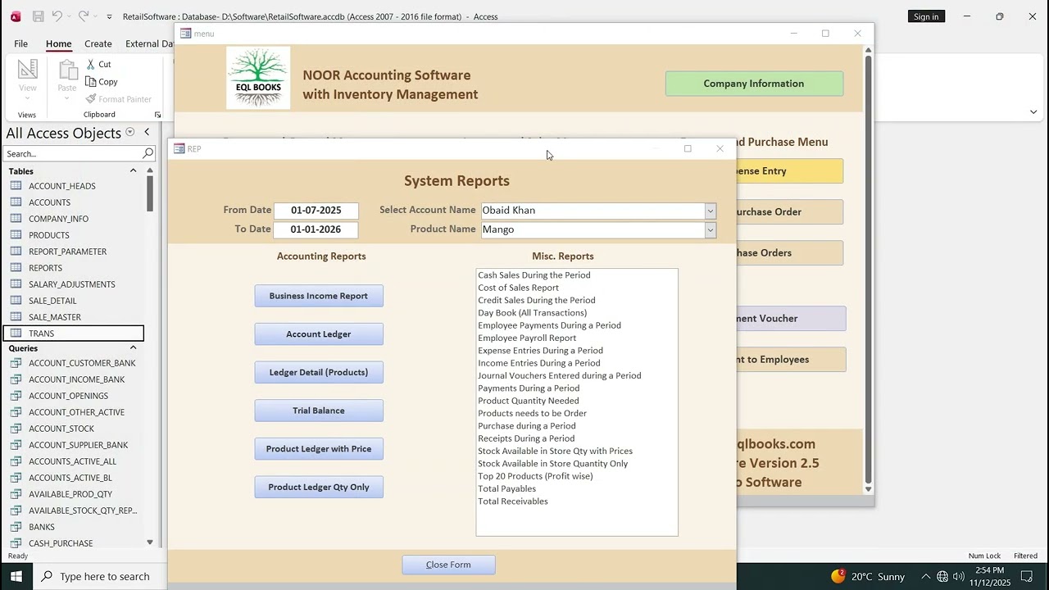Collapse the Tables group
The height and width of the screenshot is (590, 1049).
point(133,170)
